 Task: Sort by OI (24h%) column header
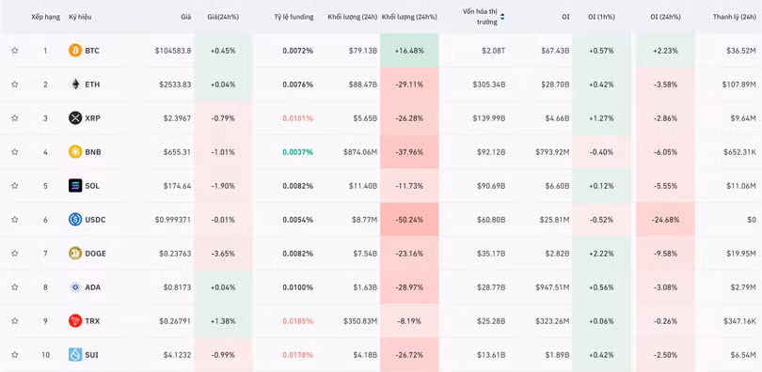(665, 17)
